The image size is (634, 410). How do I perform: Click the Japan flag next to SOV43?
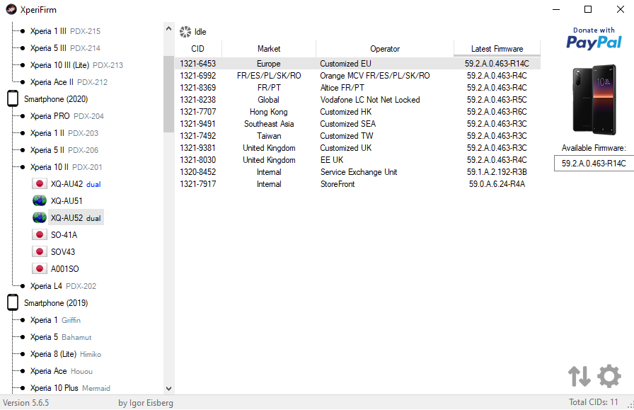pos(39,252)
